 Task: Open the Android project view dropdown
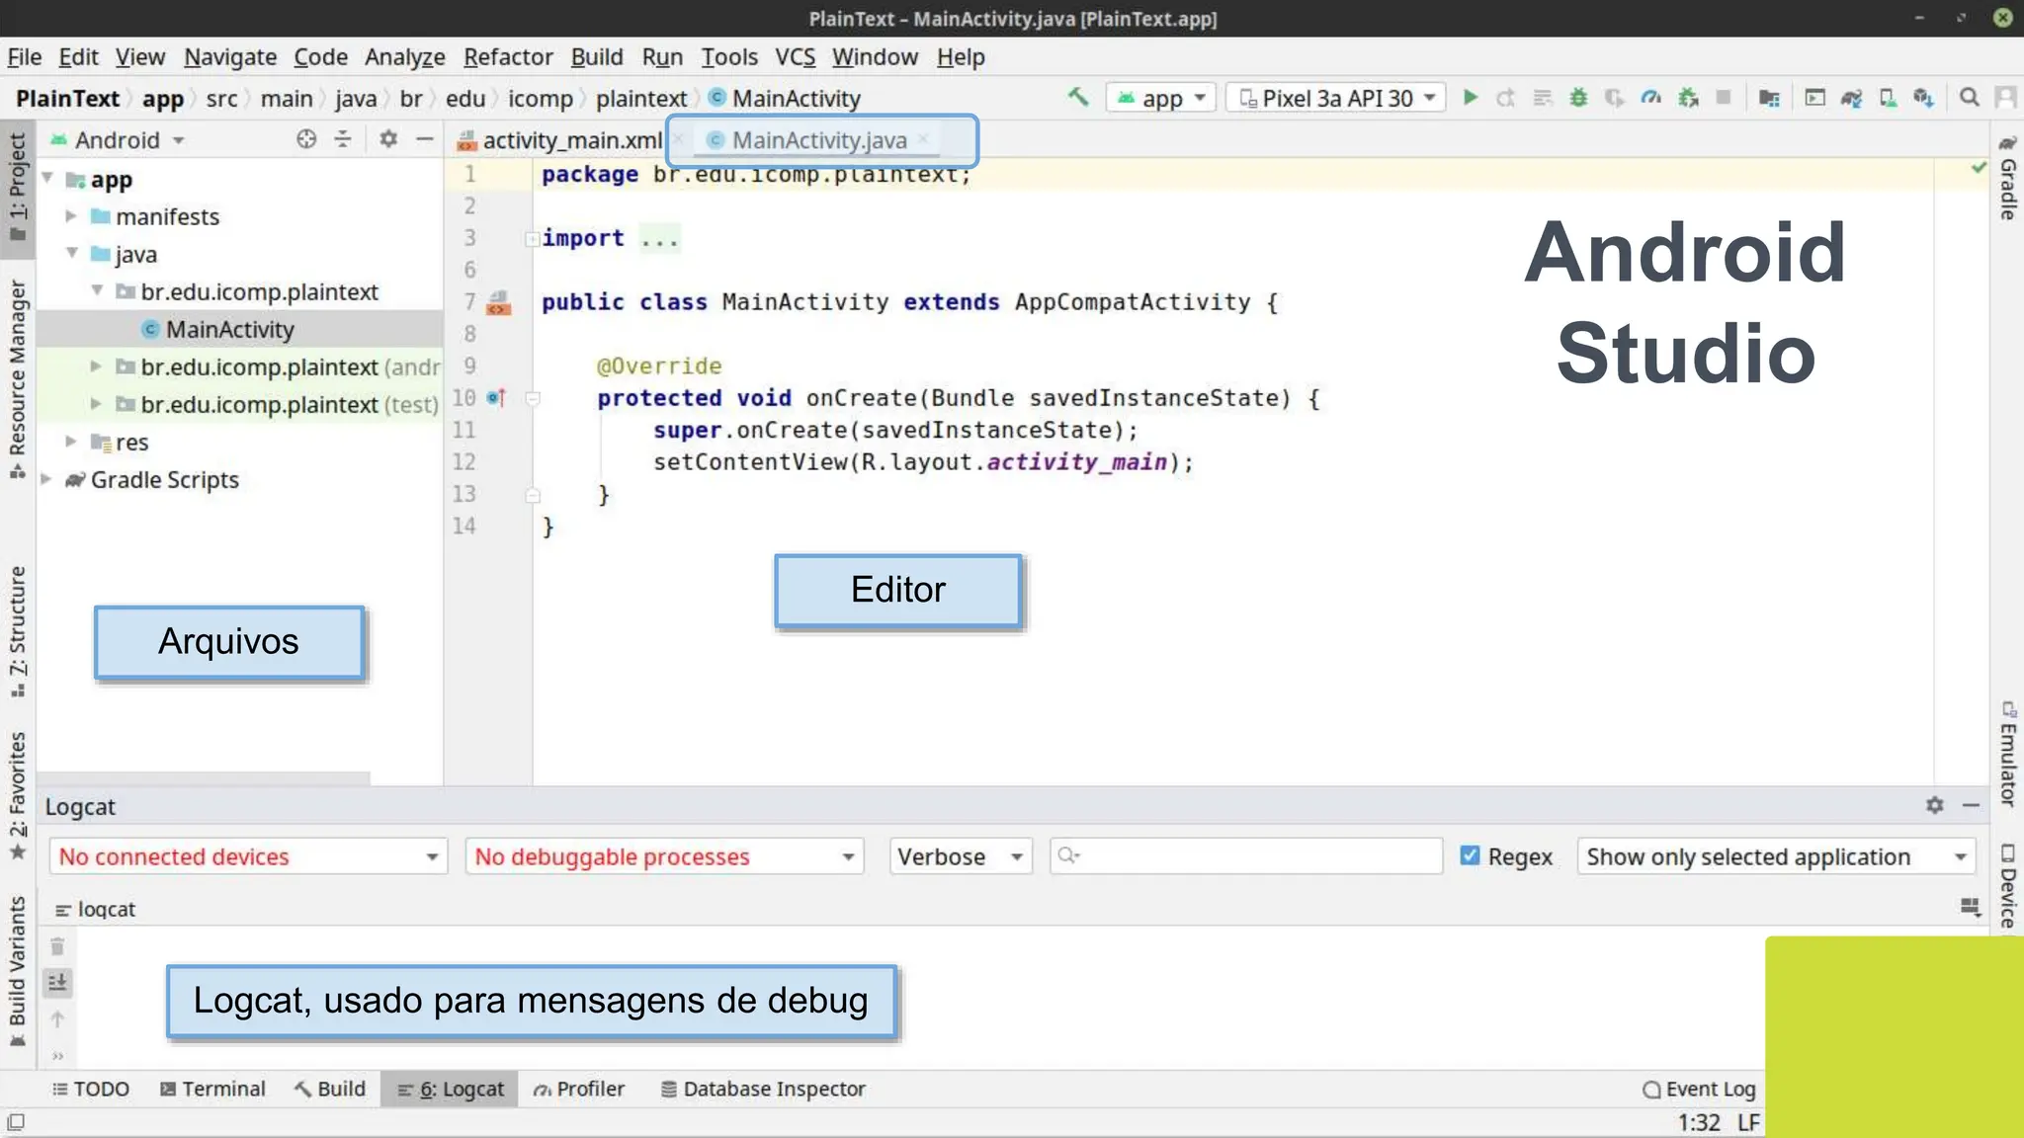click(x=118, y=139)
